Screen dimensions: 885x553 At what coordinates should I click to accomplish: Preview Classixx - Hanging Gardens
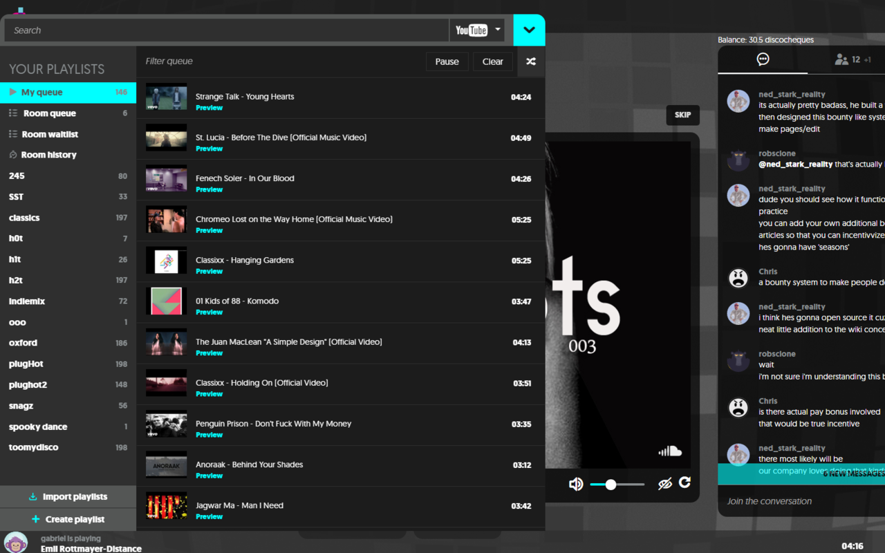[209, 271]
